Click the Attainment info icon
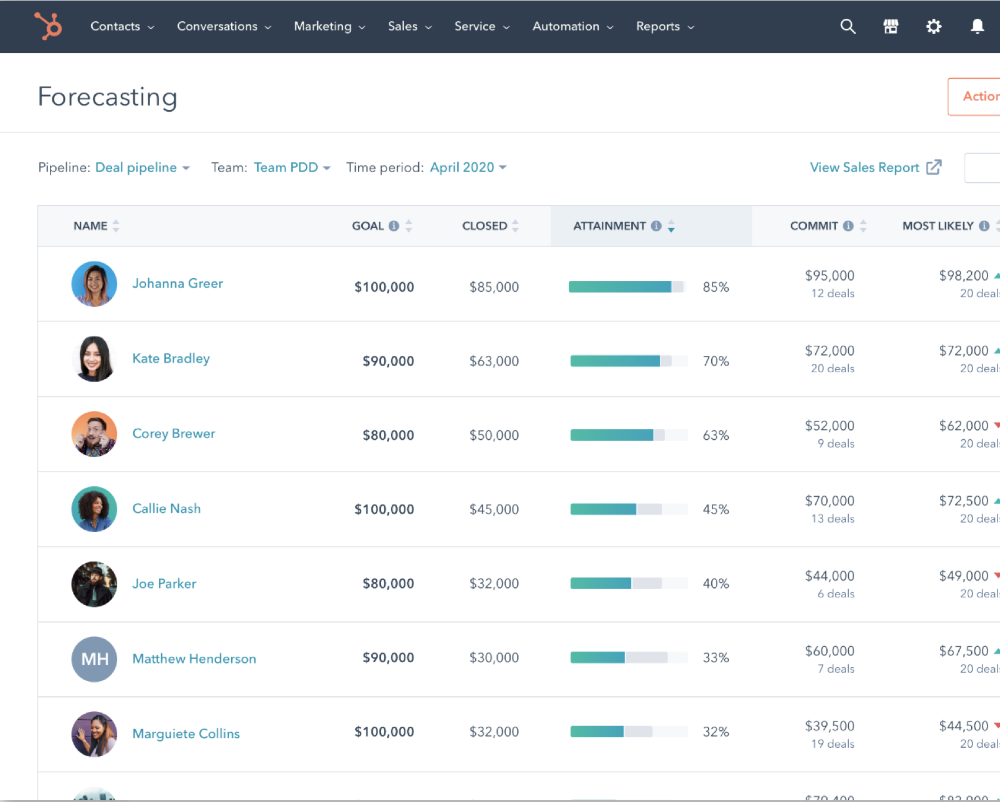Image resolution: width=1000 pixels, height=802 pixels. click(x=656, y=226)
